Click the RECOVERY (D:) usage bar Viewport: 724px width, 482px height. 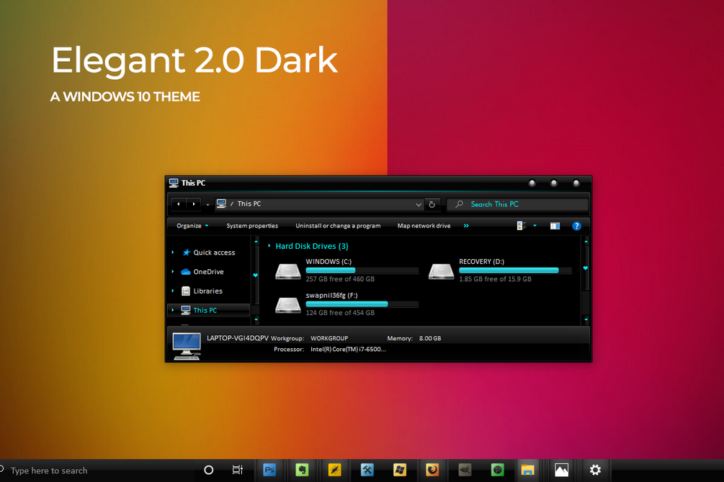[x=515, y=270]
